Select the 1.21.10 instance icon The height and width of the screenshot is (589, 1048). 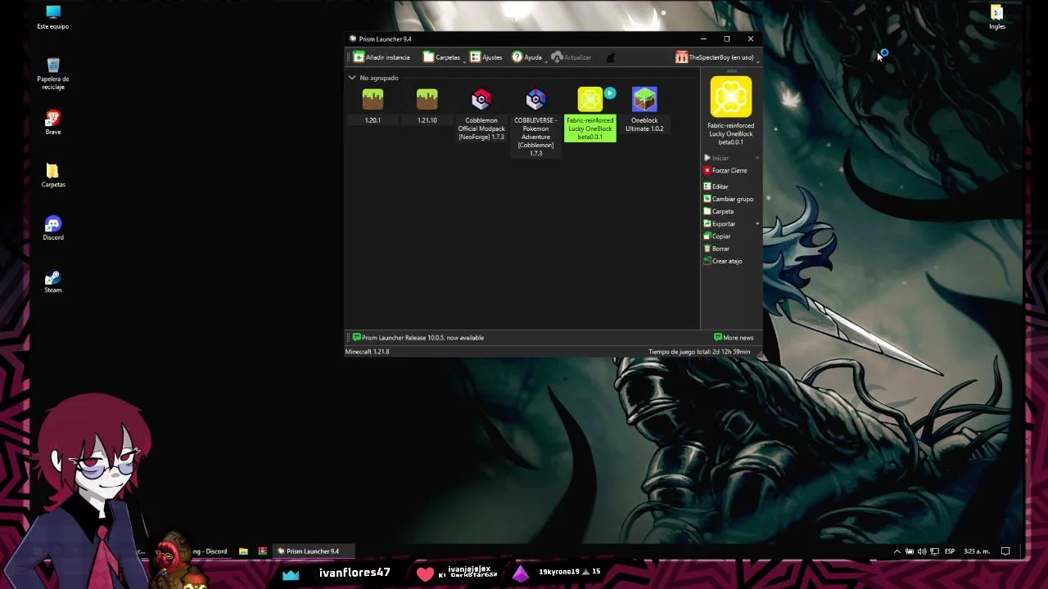coord(427,100)
